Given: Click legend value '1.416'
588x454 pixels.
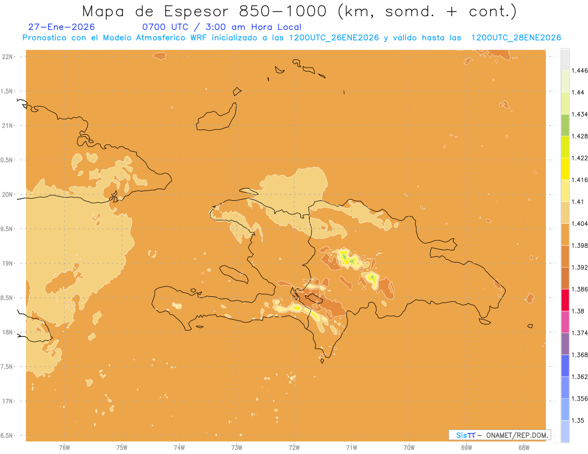Looking at the screenshot, I should (580, 180).
